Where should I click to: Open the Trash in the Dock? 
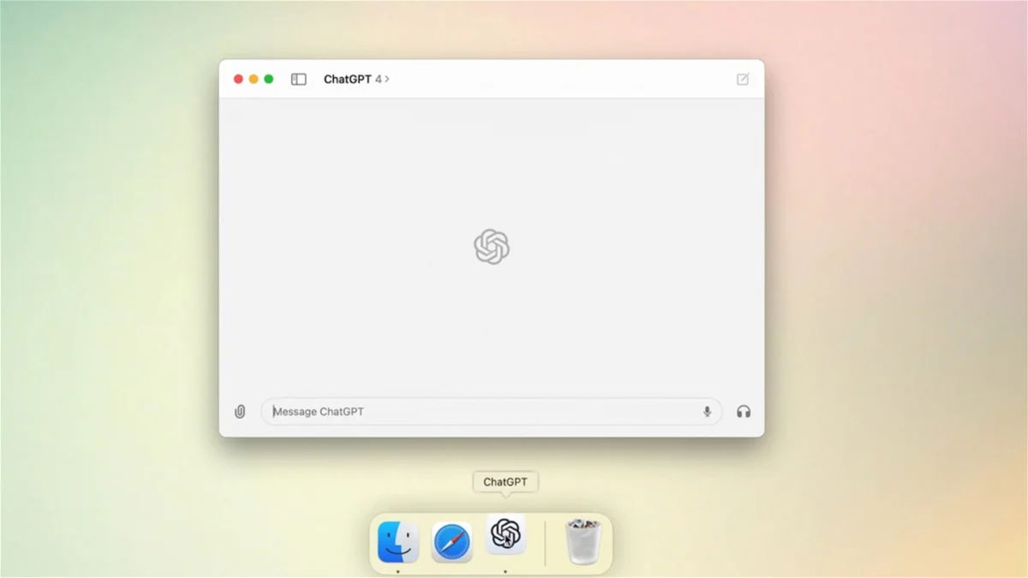click(x=583, y=541)
